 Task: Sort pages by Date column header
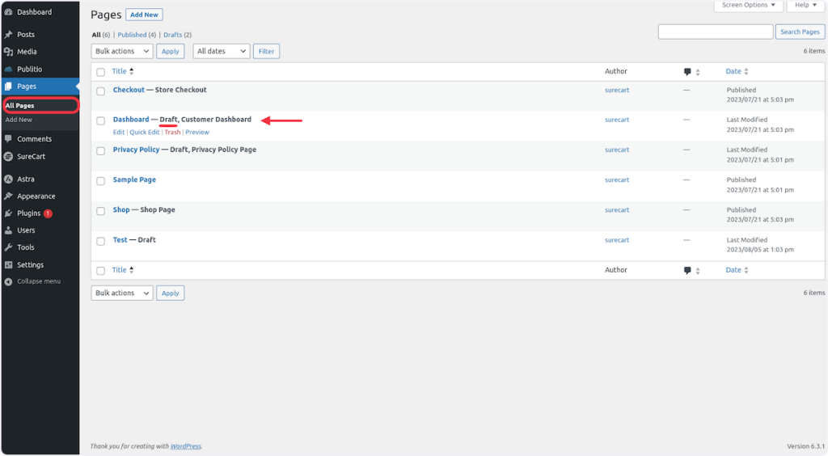(x=733, y=72)
